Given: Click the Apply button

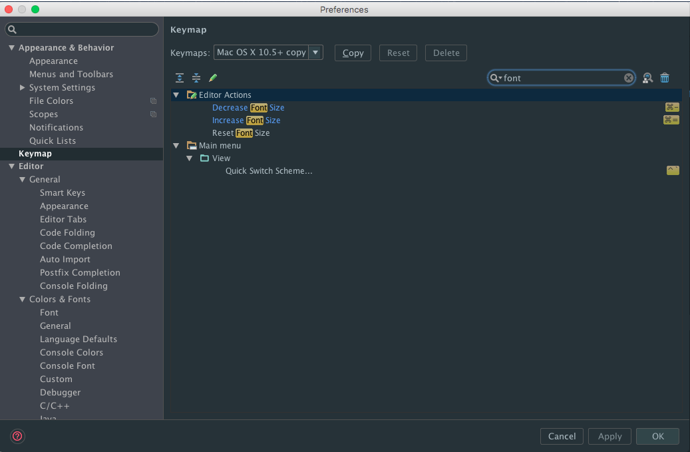Looking at the screenshot, I should click(x=610, y=436).
